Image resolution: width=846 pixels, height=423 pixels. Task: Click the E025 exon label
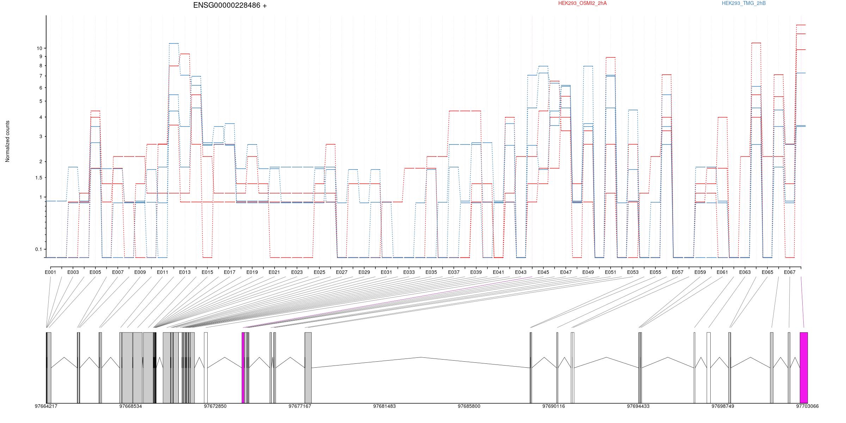[x=319, y=272]
